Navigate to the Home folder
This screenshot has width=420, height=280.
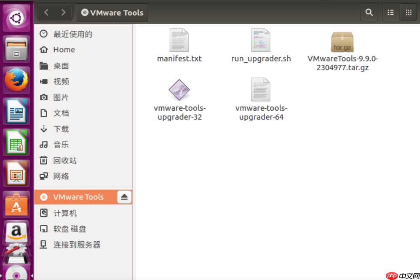(x=64, y=50)
